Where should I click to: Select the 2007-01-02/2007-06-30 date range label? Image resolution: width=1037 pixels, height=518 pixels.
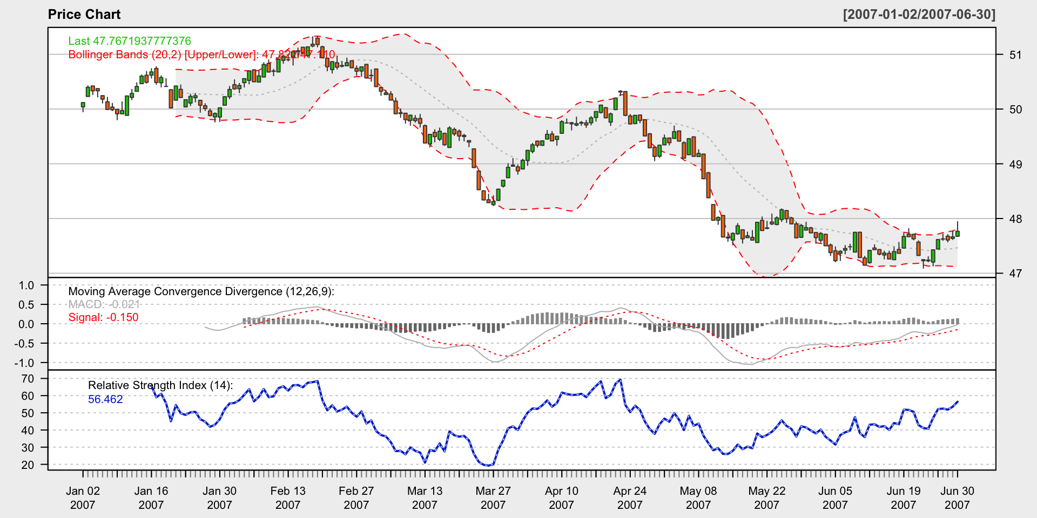pyautogui.click(x=919, y=15)
